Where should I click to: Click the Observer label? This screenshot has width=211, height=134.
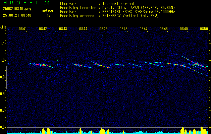tap(68, 4)
